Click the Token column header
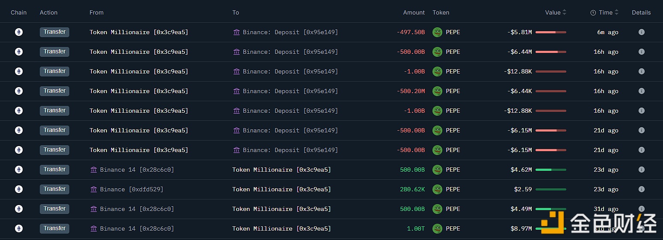 [x=441, y=12]
